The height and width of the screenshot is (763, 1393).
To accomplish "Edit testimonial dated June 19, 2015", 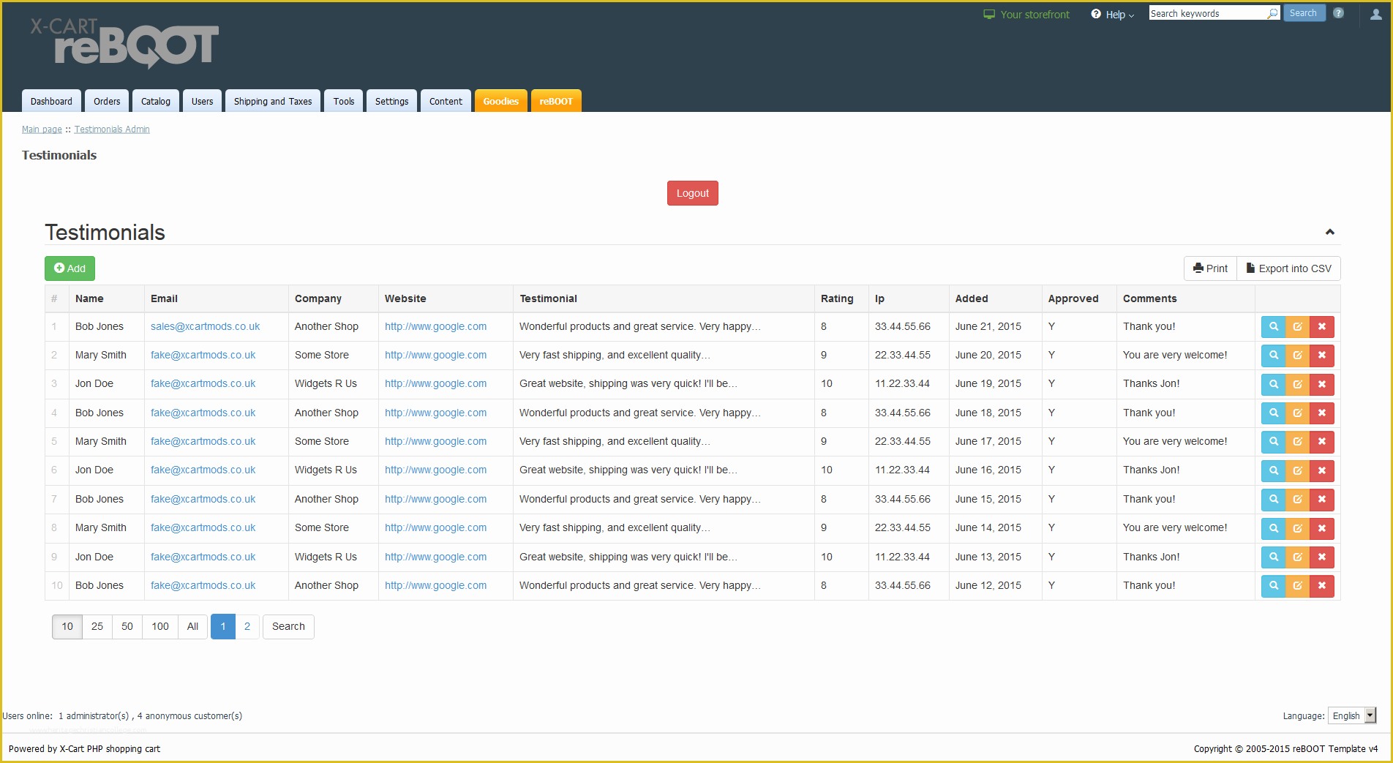I will (1297, 384).
